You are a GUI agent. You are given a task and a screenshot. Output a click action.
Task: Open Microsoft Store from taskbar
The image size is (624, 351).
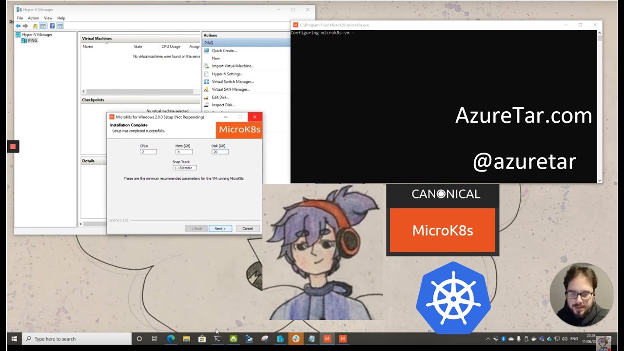coord(202,339)
